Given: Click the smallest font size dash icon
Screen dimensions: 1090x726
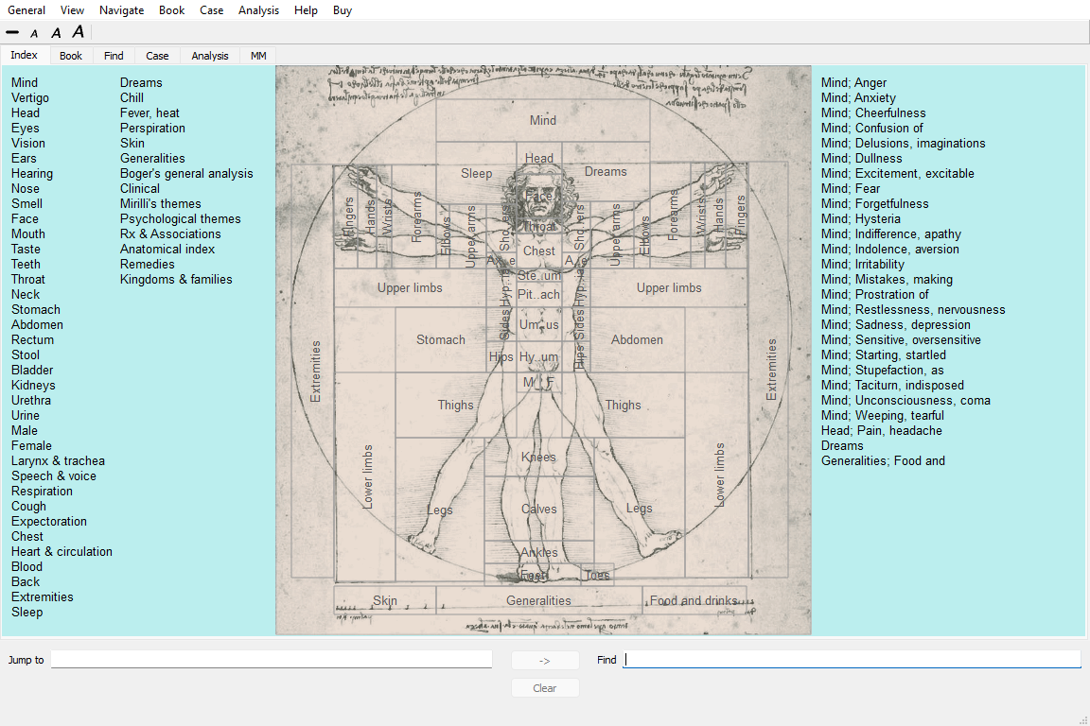Looking at the screenshot, I should coord(12,33).
